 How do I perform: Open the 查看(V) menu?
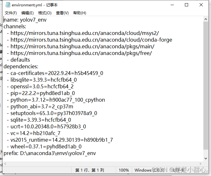tap(62, 13)
